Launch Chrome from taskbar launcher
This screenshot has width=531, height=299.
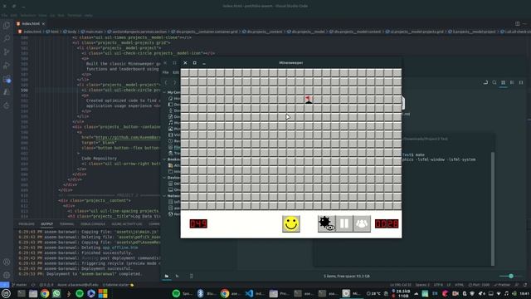coord(45,293)
